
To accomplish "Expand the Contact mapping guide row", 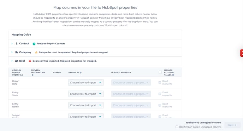I will (x=12, y=44).
